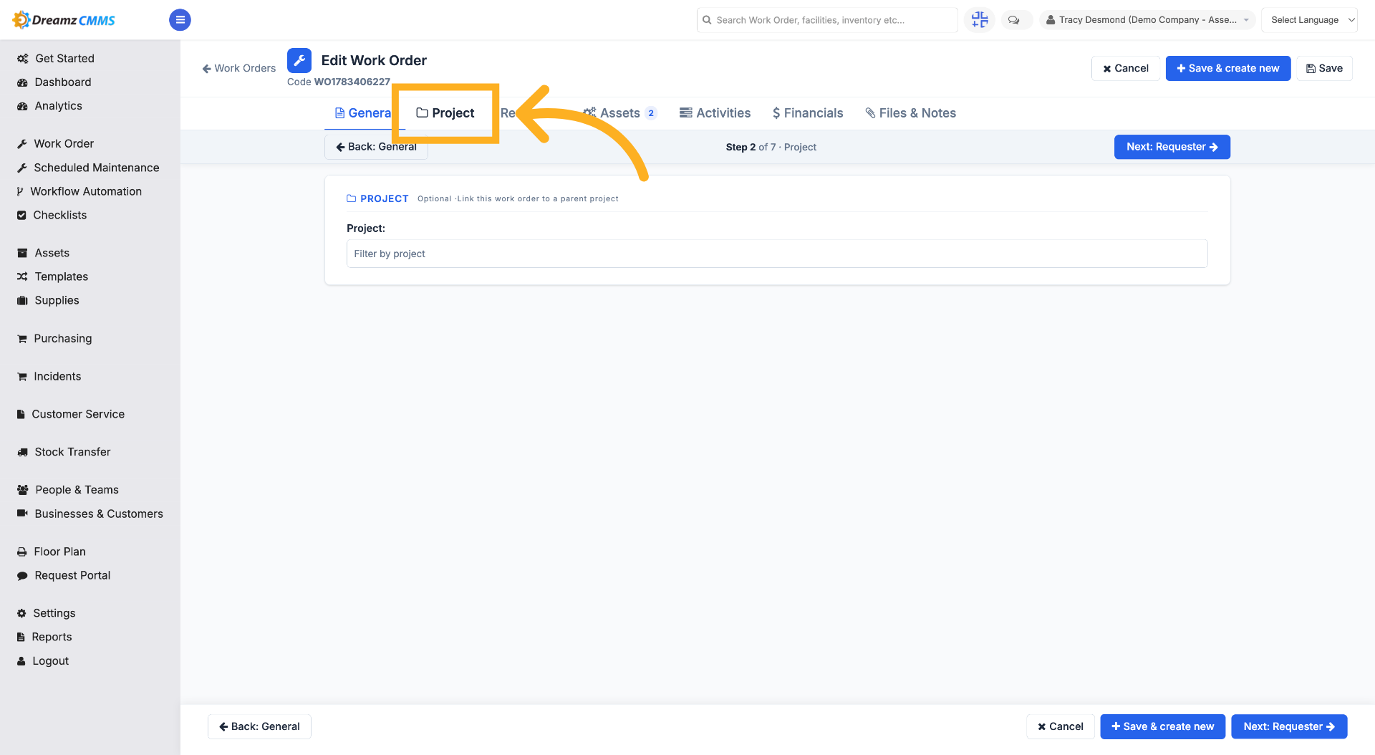
Task: Click the global search field
Action: pyautogui.click(x=827, y=20)
